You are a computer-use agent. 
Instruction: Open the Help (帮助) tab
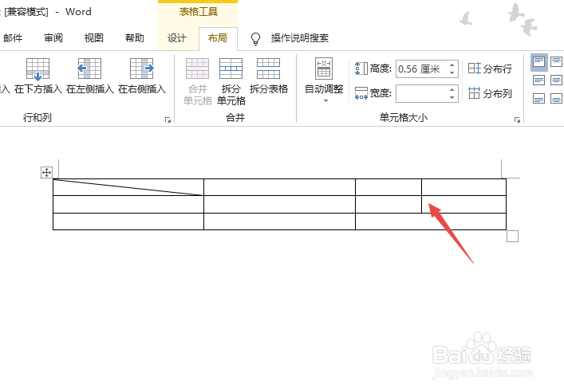135,38
